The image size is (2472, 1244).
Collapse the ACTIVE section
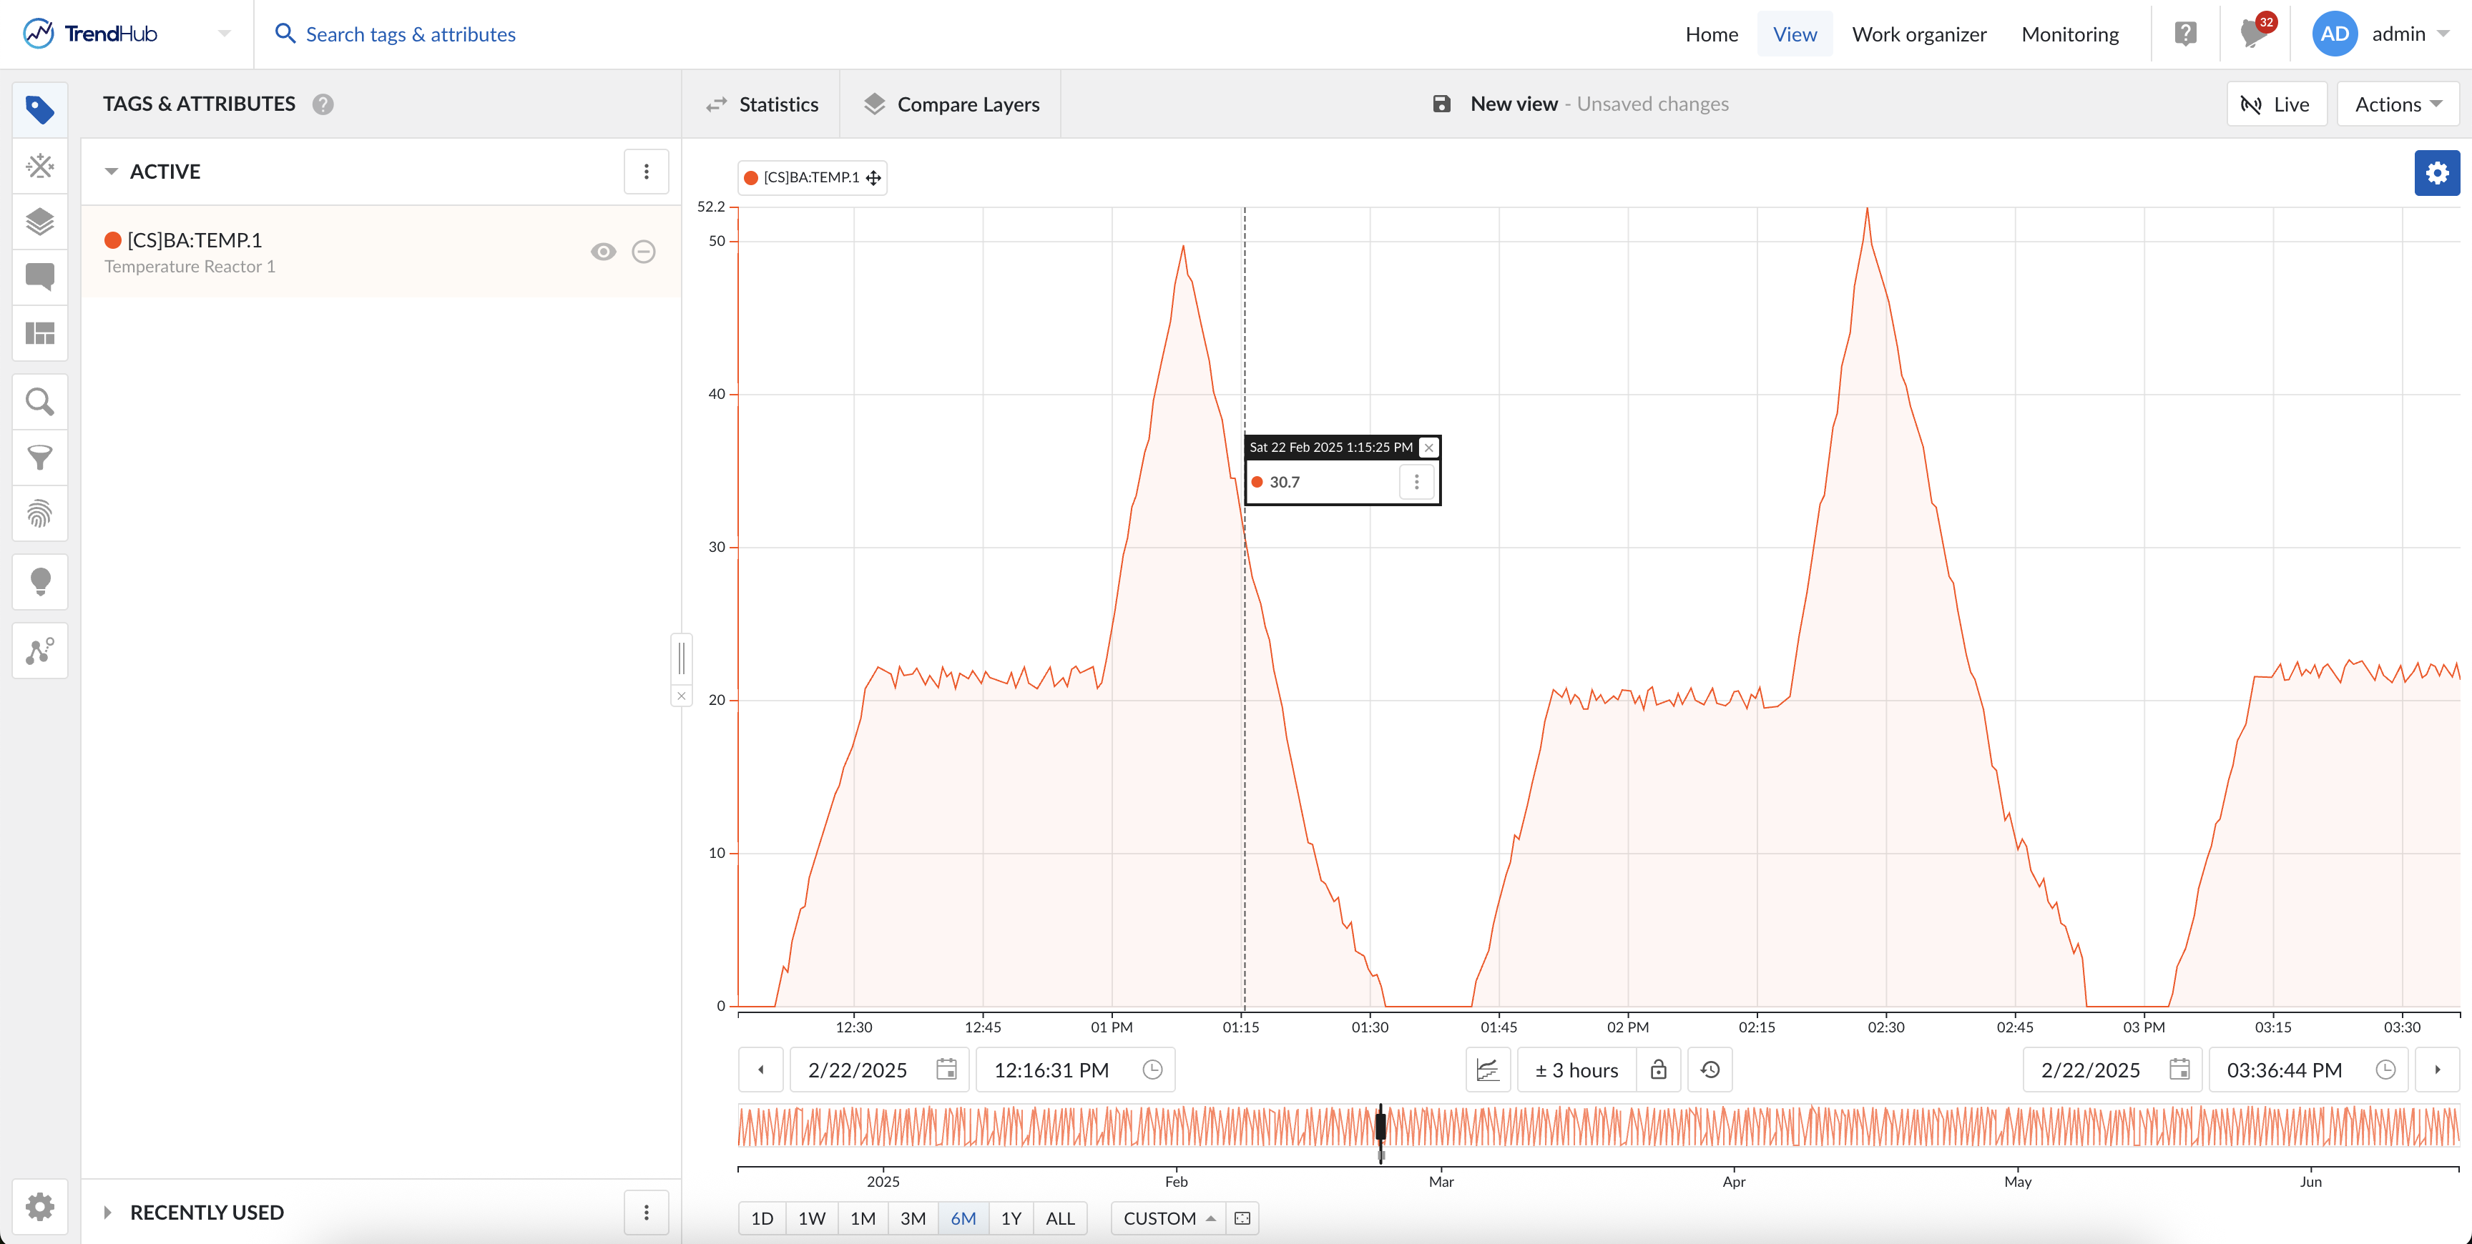[112, 172]
